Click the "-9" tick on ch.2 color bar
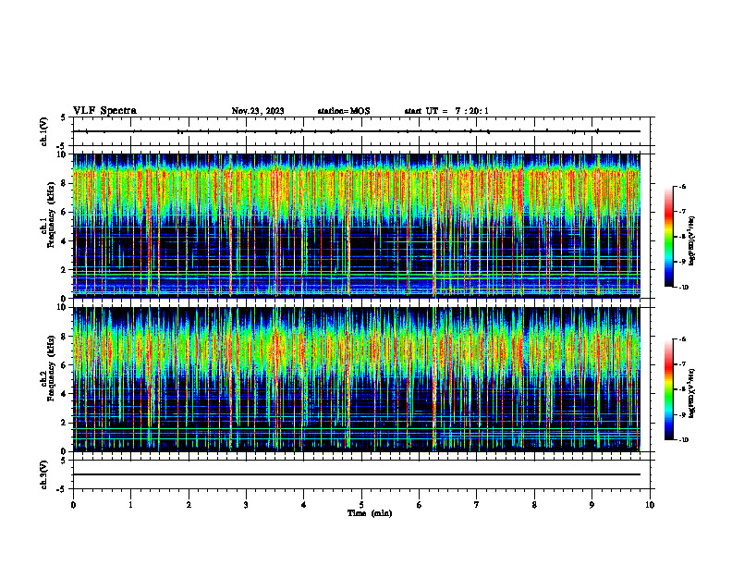732x566 pixels. tap(682, 414)
